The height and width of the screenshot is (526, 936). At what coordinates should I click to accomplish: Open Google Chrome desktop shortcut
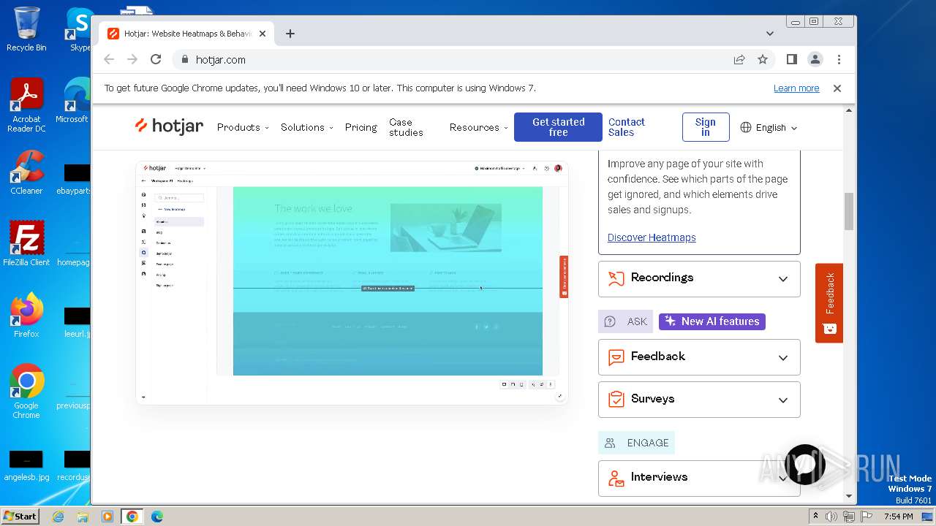coord(26,392)
